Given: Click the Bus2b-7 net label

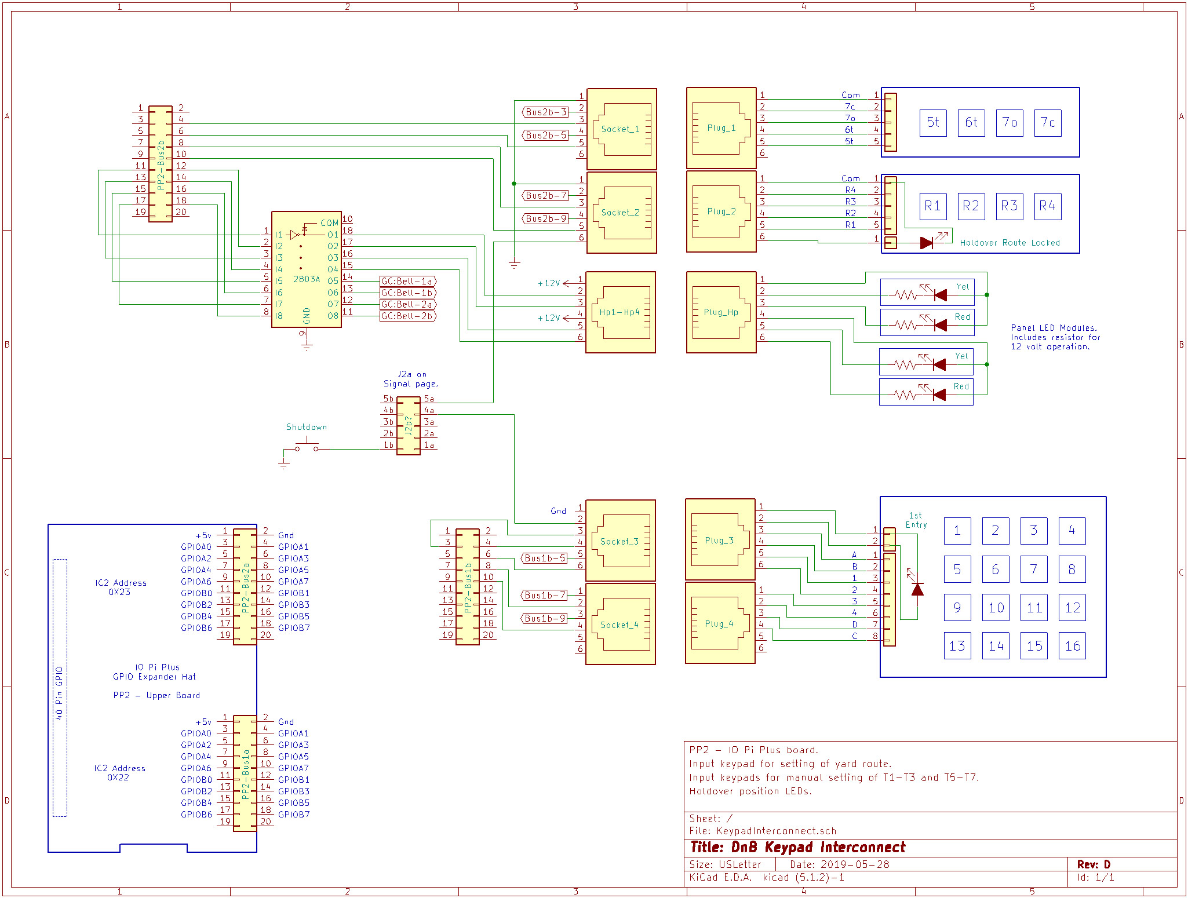Looking at the screenshot, I should 545,195.
